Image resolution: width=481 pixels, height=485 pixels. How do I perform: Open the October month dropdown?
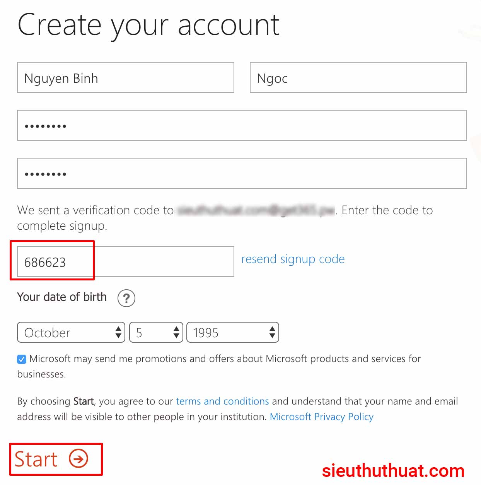(x=71, y=332)
